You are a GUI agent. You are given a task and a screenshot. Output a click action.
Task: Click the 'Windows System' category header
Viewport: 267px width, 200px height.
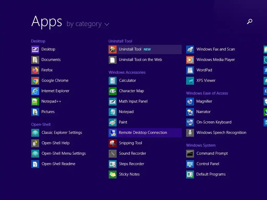(201, 145)
